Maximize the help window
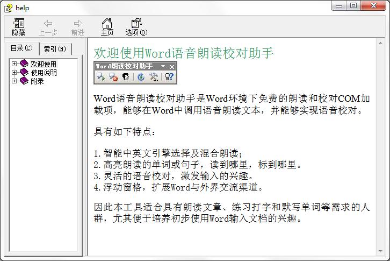Viewport: 390px width, 261px height. tap(353, 5)
